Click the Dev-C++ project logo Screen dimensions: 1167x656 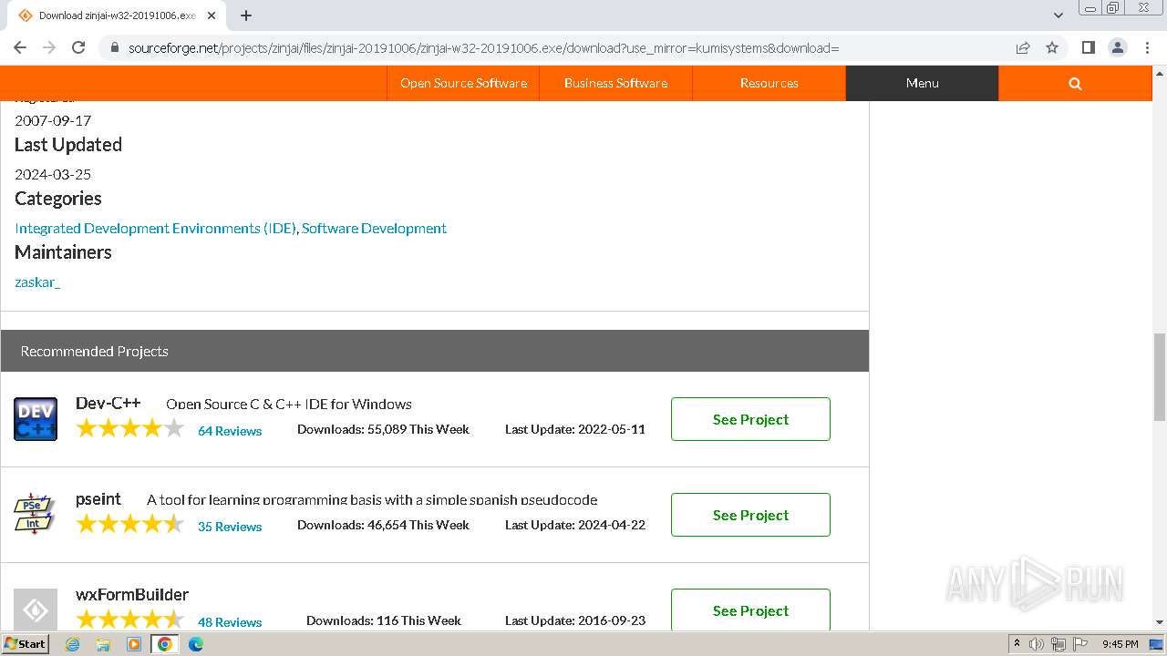(x=36, y=419)
